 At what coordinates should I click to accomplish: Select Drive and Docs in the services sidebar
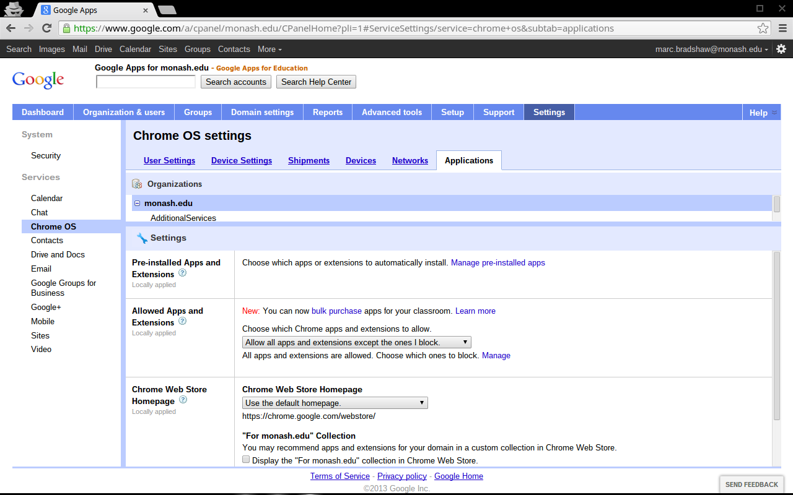tap(58, 254)
